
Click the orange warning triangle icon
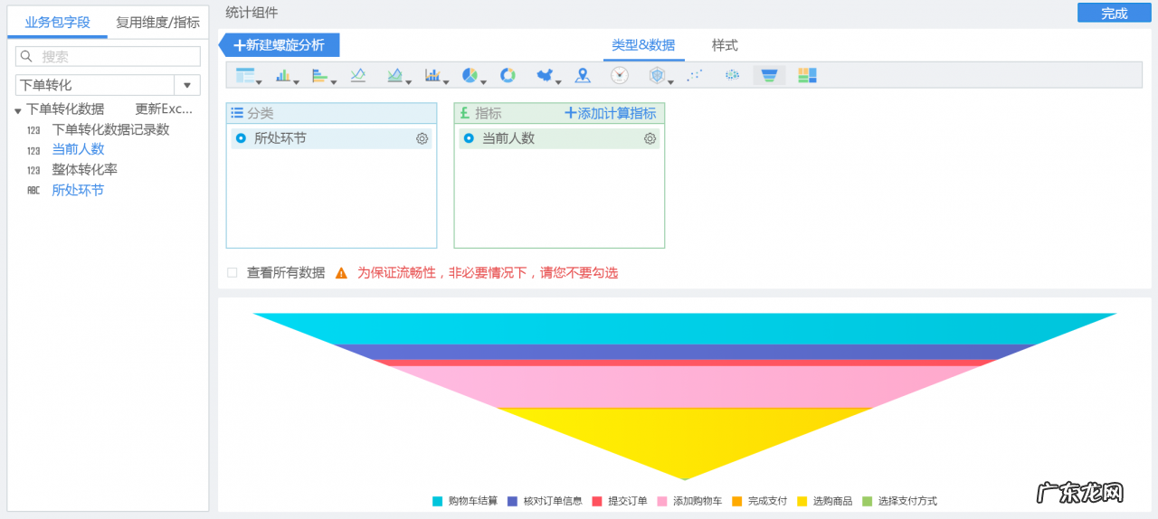click(x=341, y=272)
